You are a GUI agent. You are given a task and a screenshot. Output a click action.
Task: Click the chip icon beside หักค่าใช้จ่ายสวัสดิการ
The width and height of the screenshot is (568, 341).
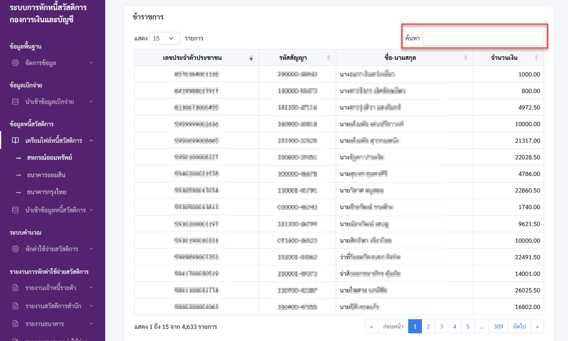click(x=15, y=249)
